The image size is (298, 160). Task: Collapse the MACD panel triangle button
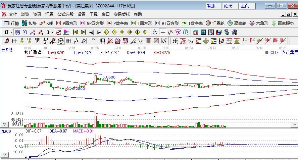[x=5, y=155]
